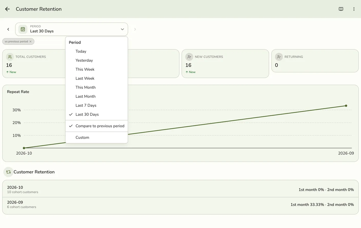
Task: Select Yesterday from period menu
Action: 97,60
